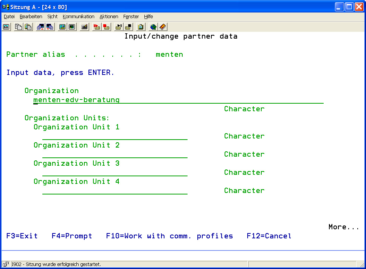Click the F4=Prompt function key text

click(x=72, y=236)
